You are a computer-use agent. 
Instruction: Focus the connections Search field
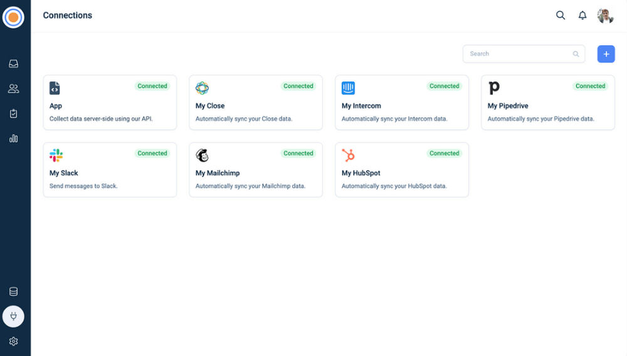point(519,54)
